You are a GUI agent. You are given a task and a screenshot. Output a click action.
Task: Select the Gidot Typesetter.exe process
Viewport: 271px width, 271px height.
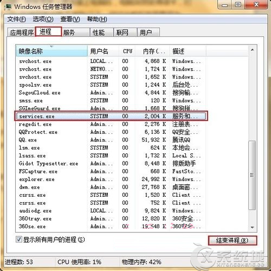tap(111, 164)
